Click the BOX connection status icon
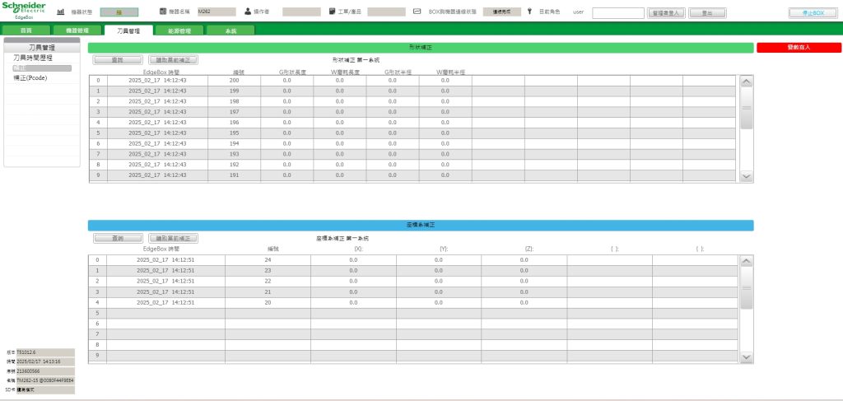843x401 pixels. pos(417,12)
